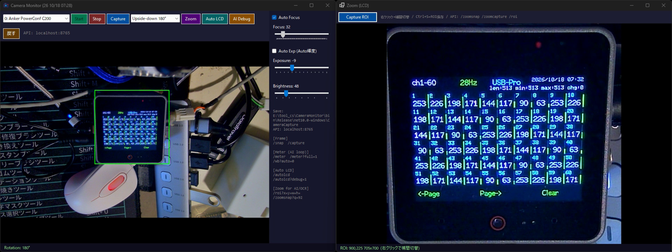672x252 pixels.
Task: Click 'Clear' on the zoomed LCD image
Action: [550, 193]
